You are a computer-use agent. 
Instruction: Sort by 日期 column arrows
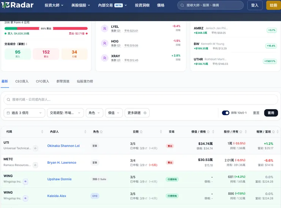coord(161,131)
